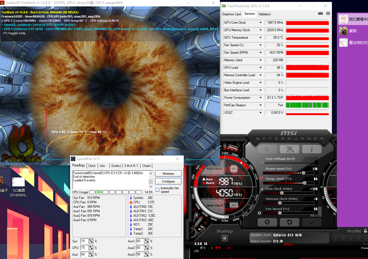368x259 pixels.
Task: Click GPU chip icon in clock gauge
Action: point(234,169)
